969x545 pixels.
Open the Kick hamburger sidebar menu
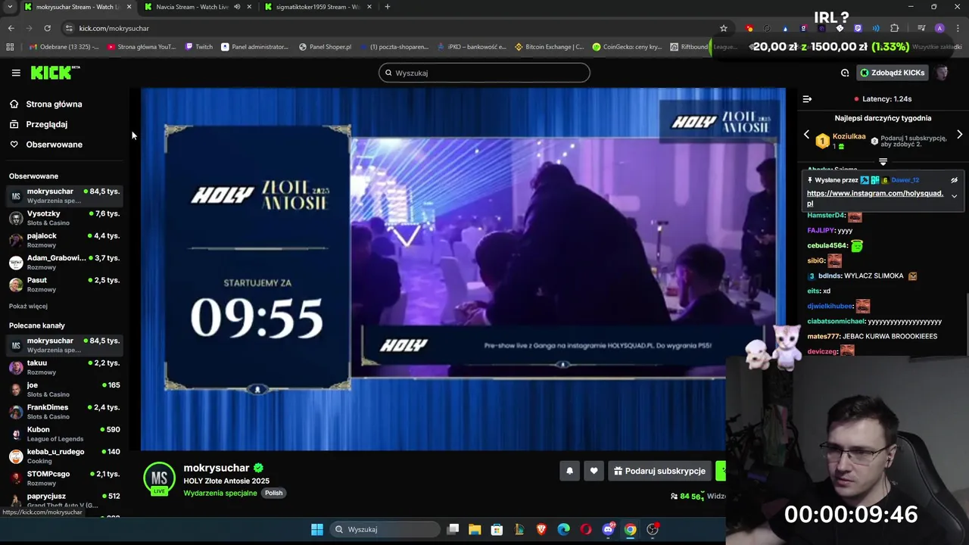click(16, 73)
